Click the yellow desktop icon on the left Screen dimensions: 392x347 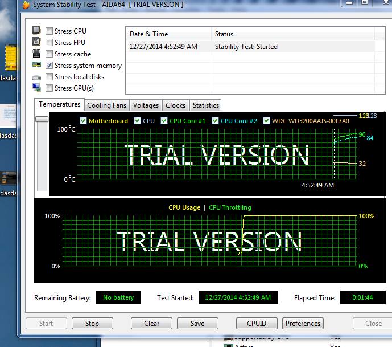pos(11,58)
